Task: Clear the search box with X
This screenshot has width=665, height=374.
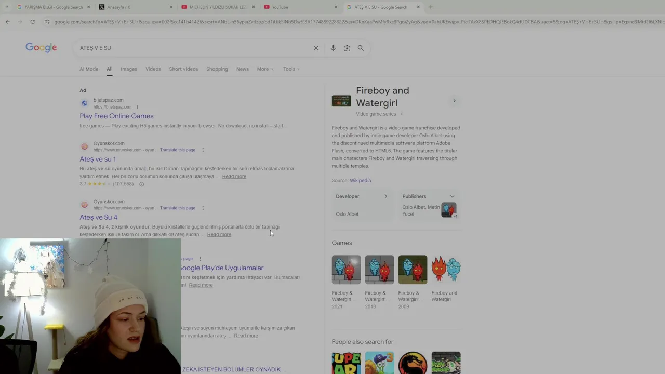Action: point(316,48)
